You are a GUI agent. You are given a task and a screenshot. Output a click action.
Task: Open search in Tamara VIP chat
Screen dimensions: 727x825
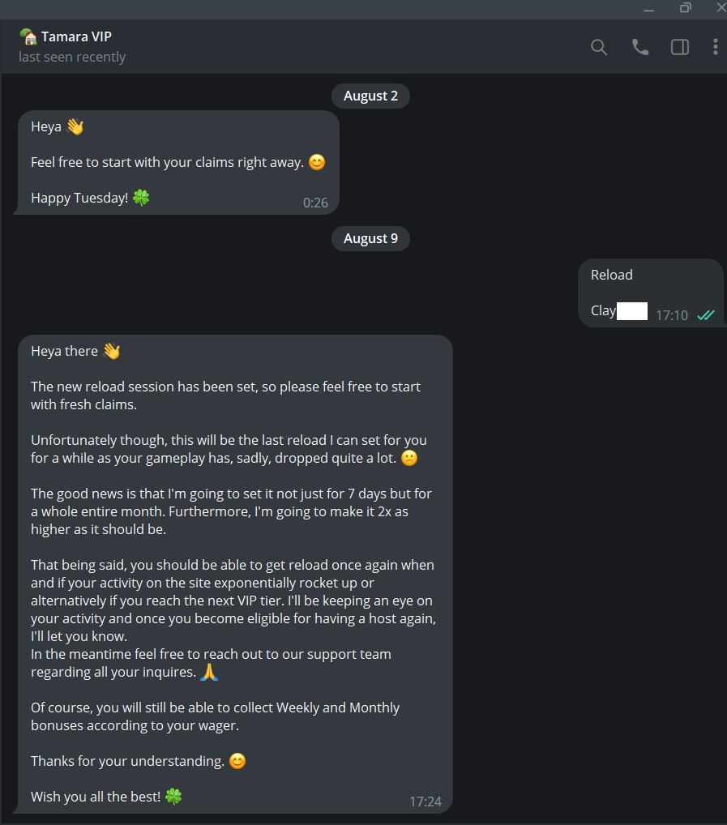click(x=599, y=47)
